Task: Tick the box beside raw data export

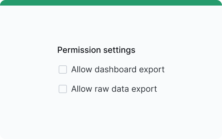Action: coord(63,89)
